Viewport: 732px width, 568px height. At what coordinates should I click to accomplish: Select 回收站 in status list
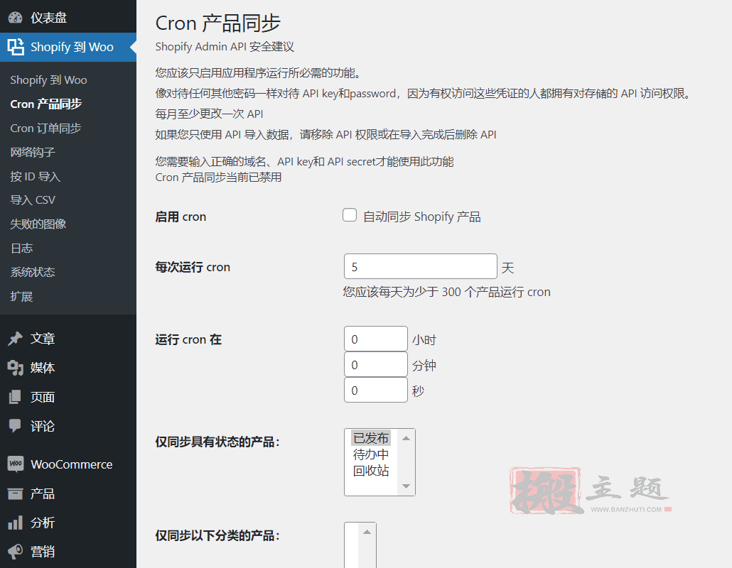pos(371,471)
